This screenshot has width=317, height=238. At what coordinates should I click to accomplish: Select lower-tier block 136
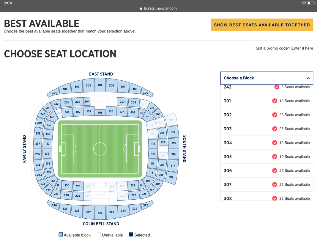[x=47, y=154]
